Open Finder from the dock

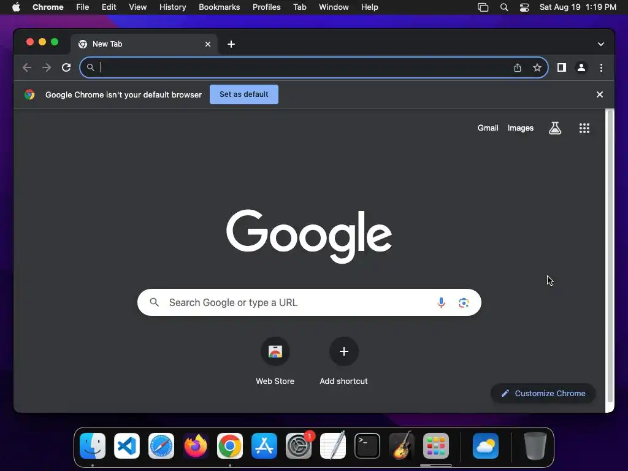pyautogui.click(x=93, y=446)
